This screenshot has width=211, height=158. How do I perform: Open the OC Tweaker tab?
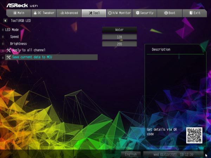[x=44, y=13]
